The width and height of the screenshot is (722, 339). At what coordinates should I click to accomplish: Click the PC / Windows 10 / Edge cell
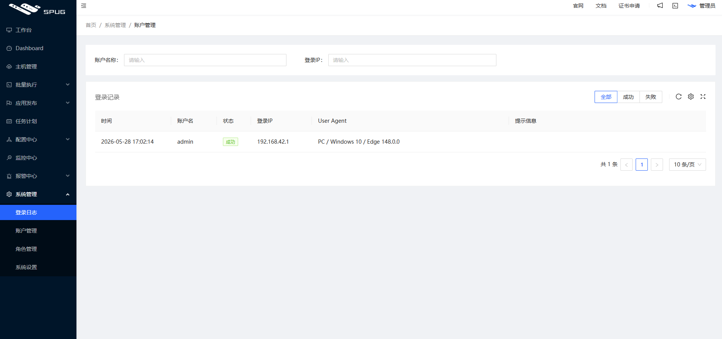coord(359,142)
